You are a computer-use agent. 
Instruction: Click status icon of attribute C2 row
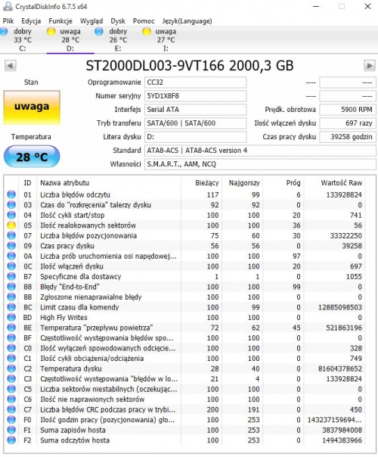(11, 368)
